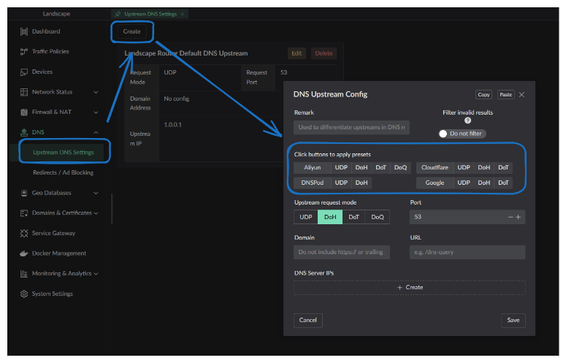Open Docker Management page

click(x=59, y=253)
